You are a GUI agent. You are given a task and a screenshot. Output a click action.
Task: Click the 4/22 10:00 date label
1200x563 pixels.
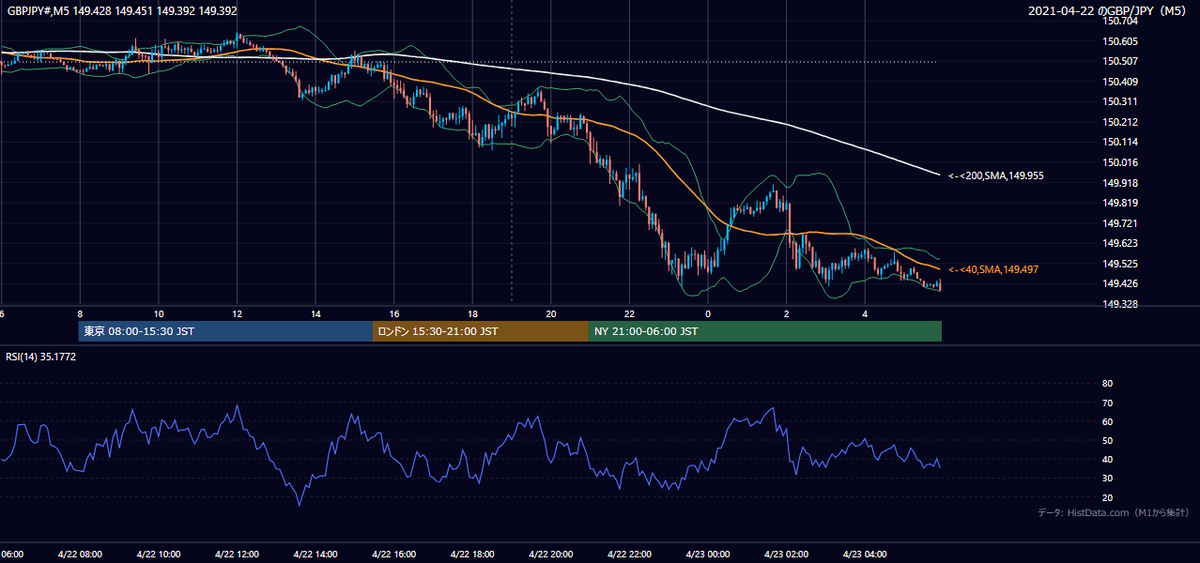[158, 554]
